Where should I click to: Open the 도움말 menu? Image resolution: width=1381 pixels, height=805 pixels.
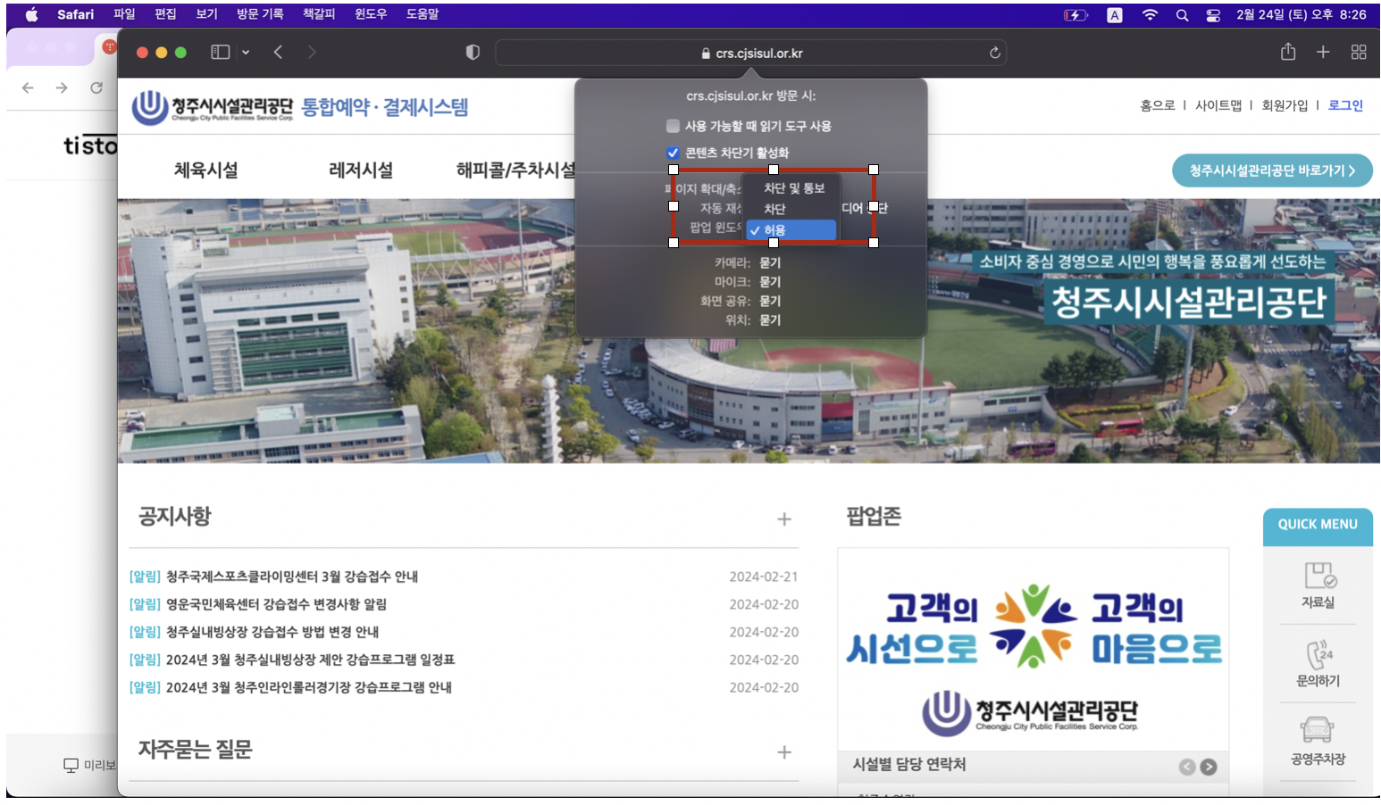423,14
